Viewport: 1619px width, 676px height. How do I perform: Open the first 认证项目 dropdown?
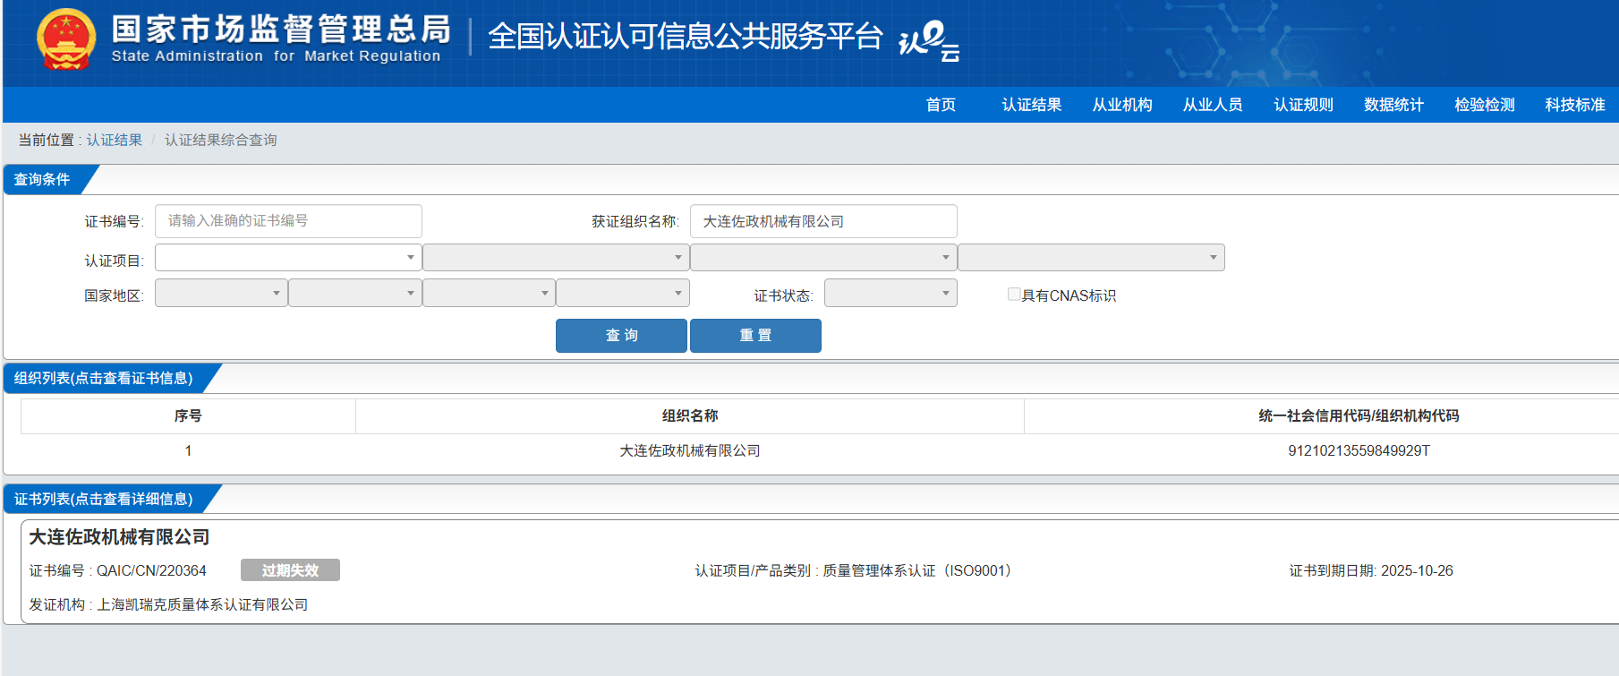pos(287,258)
